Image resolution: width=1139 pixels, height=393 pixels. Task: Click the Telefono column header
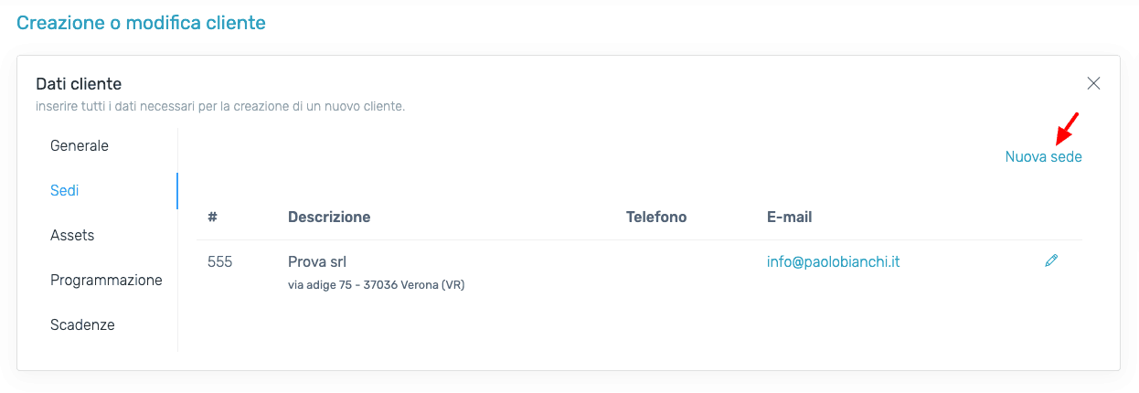click(x=656, y=217)
